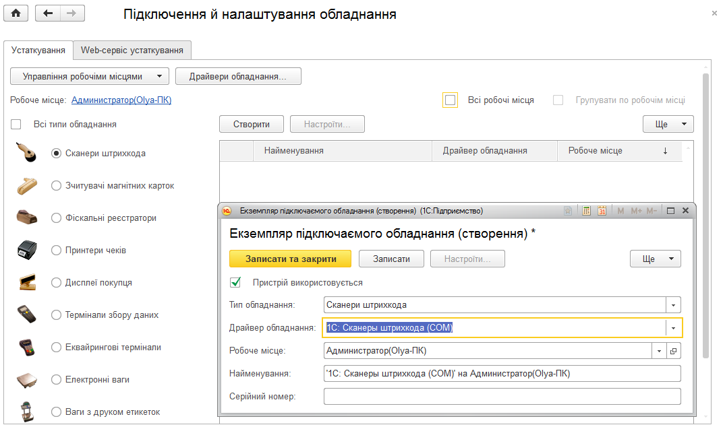Switch to the 'Устаткування' tab

[38, 51]
